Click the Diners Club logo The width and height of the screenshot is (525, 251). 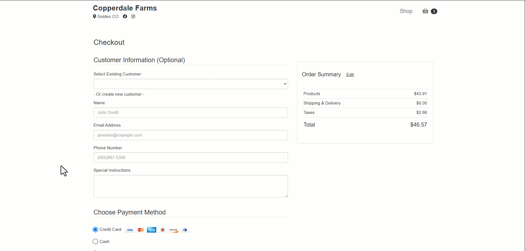pyautogui.click(x=185, y=230)
